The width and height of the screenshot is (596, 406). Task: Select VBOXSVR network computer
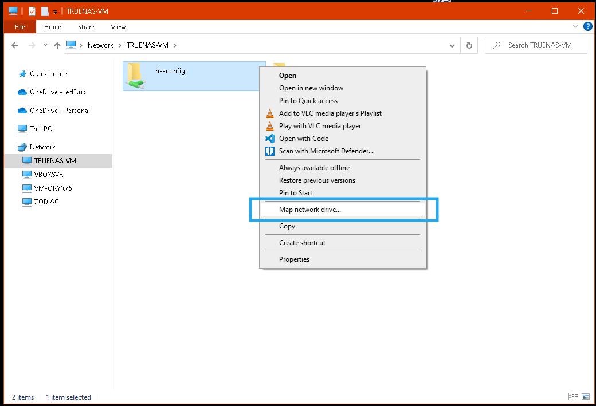coord(43,174)
